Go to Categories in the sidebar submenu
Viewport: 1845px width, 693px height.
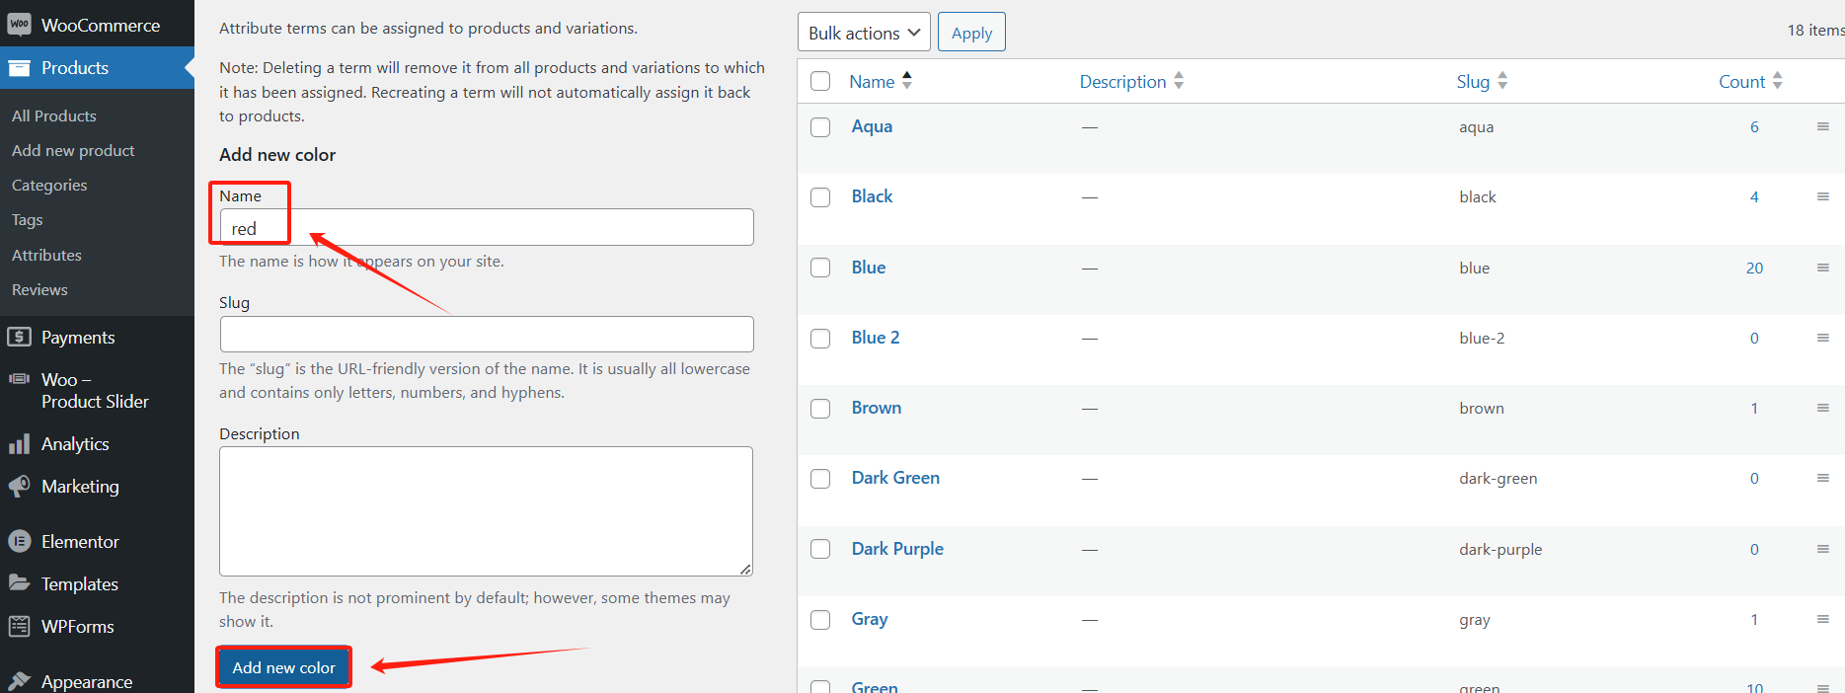[49, 186]
